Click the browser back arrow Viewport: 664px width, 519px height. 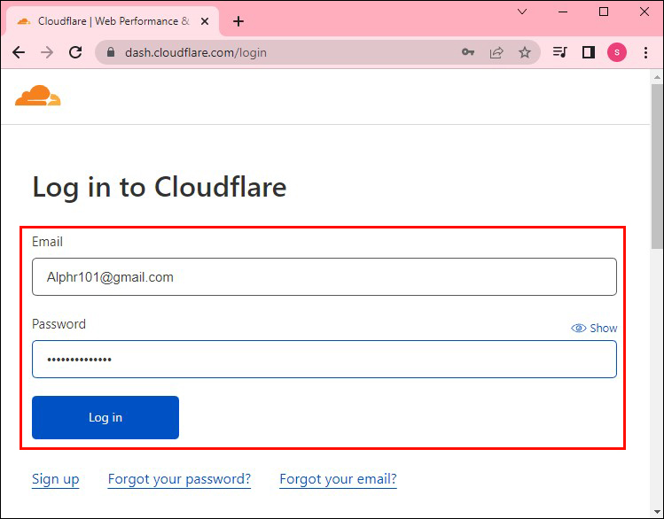(x=19, y=52)
